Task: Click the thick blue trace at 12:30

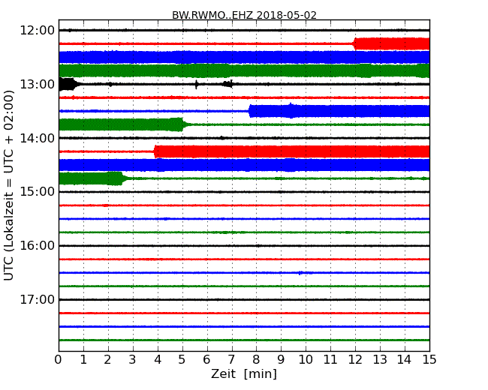Action: pos(244,57)
